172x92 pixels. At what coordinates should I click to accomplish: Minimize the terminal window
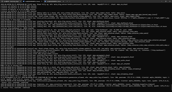[x=162, y=1]
